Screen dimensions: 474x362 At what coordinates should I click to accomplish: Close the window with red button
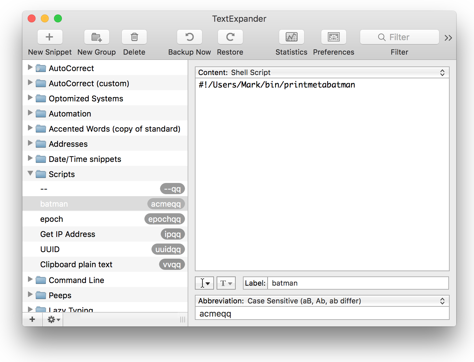click(x=32, y=18)
